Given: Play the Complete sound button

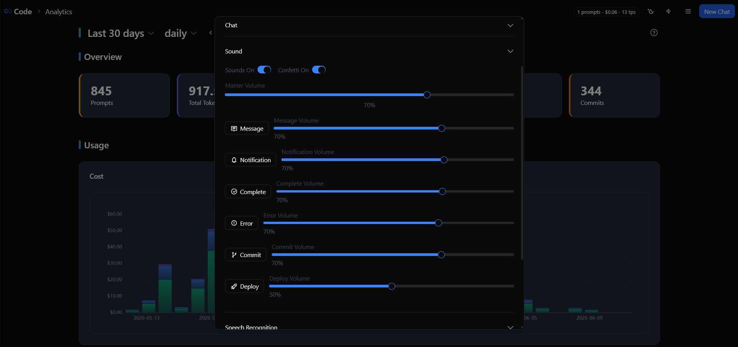Looking at the screenshot, I should [248, 191].
